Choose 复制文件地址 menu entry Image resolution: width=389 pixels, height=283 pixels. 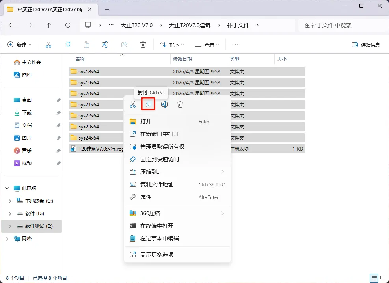coord(177,184)
